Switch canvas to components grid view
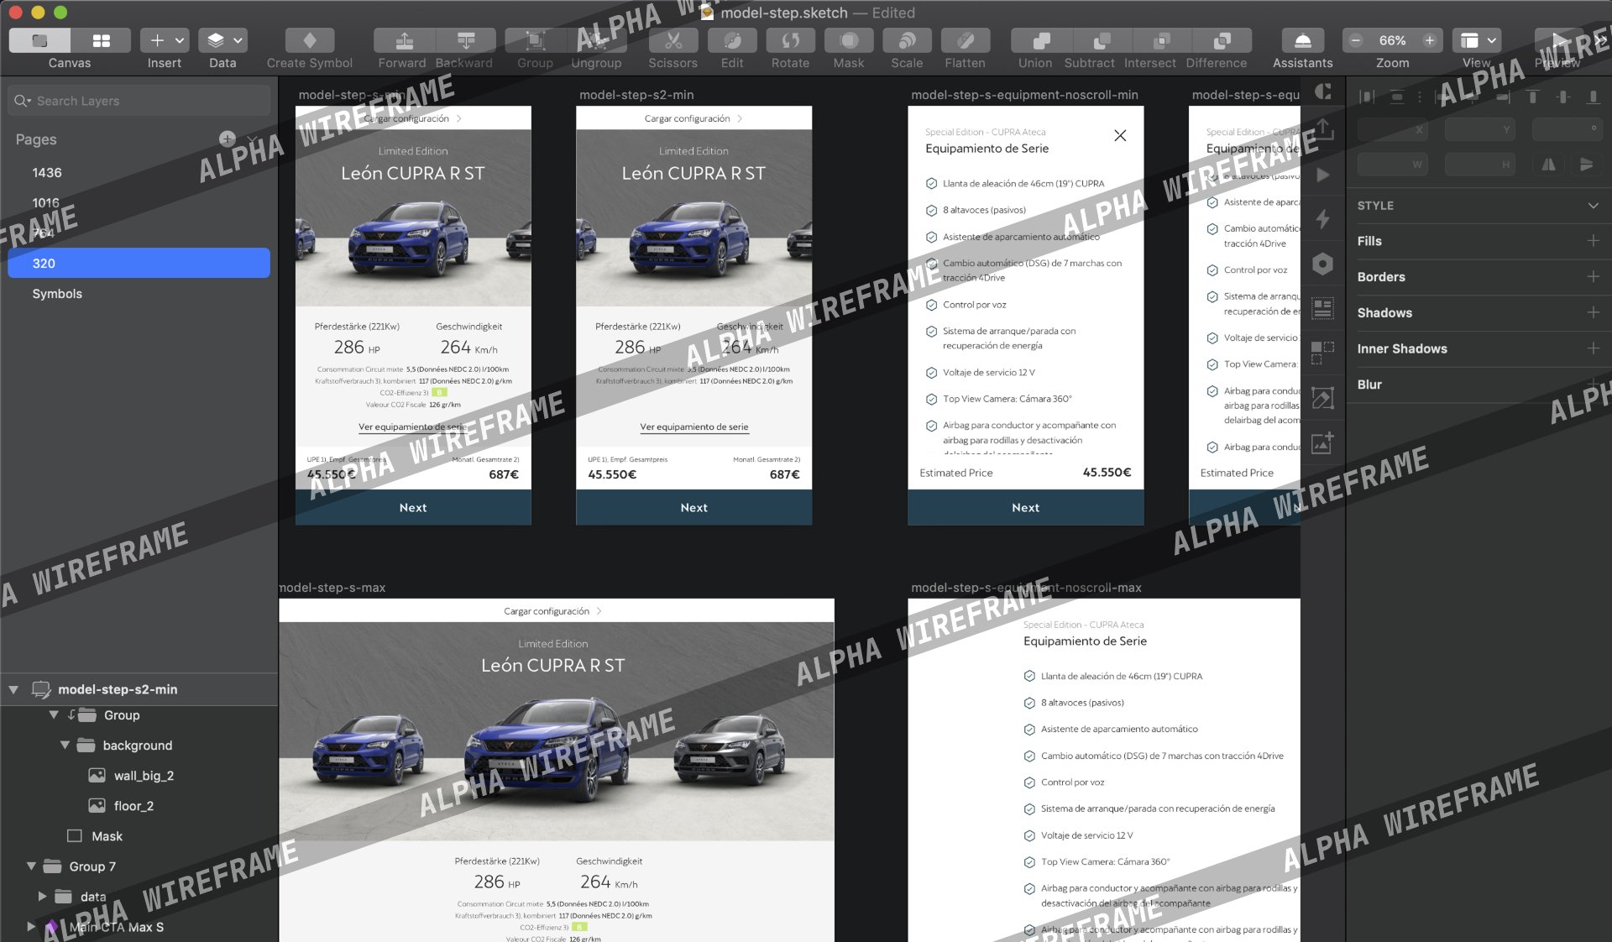The height and width of the screenshot is (942, 1612). [101, 40]
